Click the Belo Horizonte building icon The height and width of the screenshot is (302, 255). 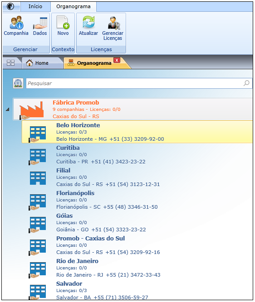coord(38,134)
